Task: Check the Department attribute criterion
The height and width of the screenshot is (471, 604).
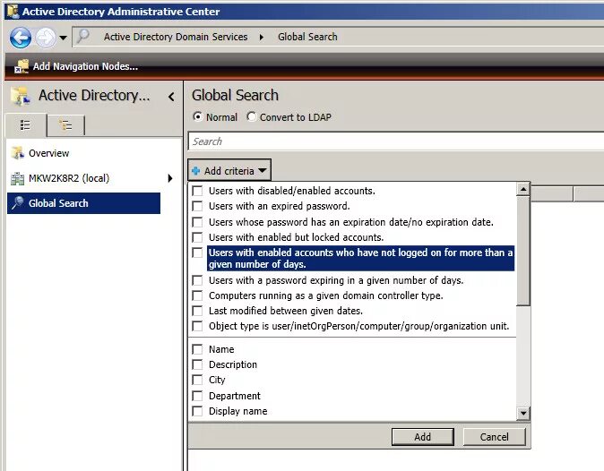Action: click(197, 396)
